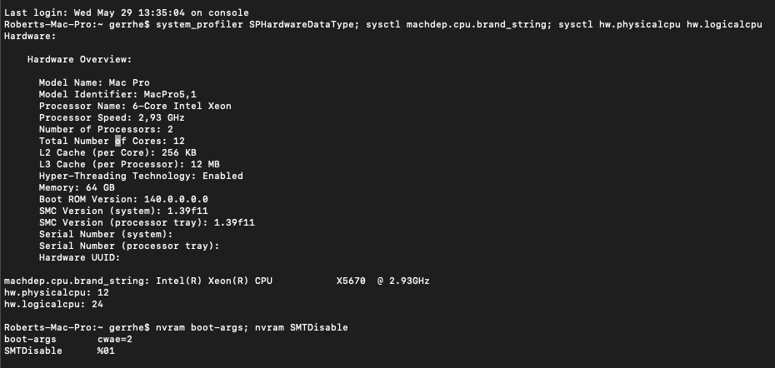
Task: Click the "Number of Processors: 2" line
Action: [x=106, y=130]
